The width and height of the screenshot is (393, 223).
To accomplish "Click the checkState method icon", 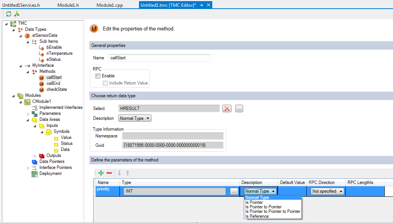I will click(x=42, y=90).
